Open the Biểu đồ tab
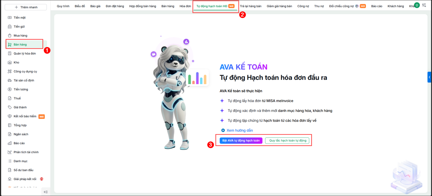Image resolution: width=432 pixels, height=196 pixels. click(x=80, y=6)
